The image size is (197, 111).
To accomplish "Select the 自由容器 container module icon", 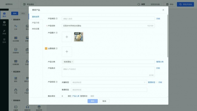I will (16, 39).
